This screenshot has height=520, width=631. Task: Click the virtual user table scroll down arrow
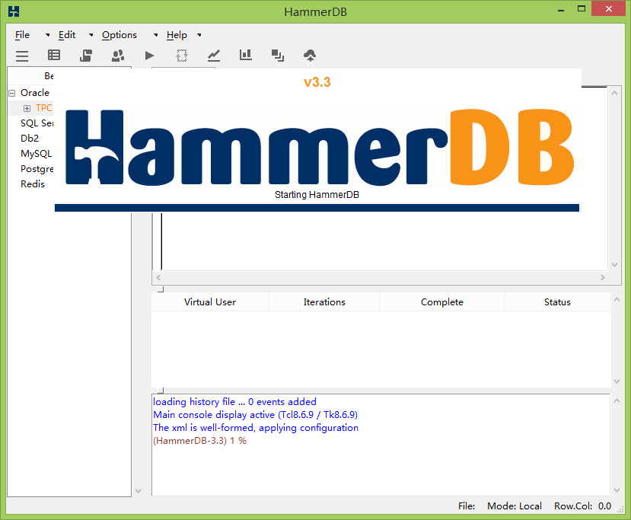[x=617, y=381]
